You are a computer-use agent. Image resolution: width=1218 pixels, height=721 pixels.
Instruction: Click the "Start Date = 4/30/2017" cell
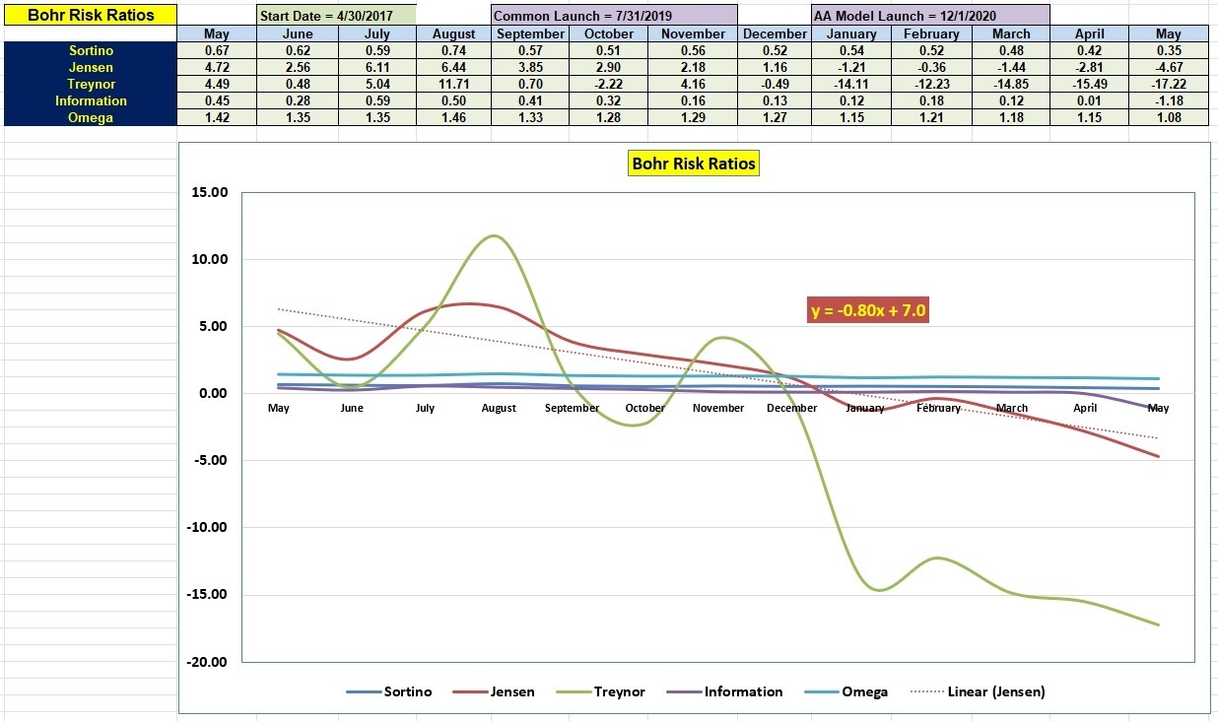[x=336, y=16]
